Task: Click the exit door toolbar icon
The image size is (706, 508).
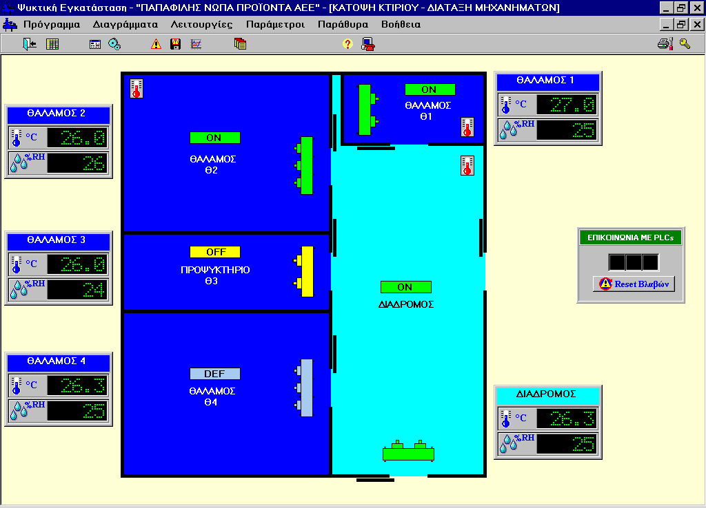Action: click(x=30, y=44)
